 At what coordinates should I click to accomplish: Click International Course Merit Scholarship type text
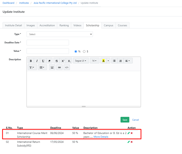click(32, 135)
